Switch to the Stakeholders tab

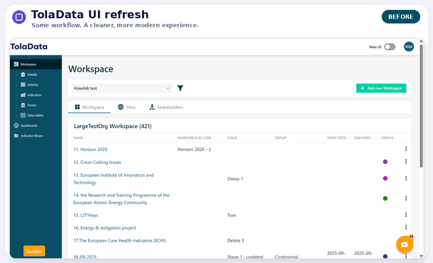[x=166, y=107]
